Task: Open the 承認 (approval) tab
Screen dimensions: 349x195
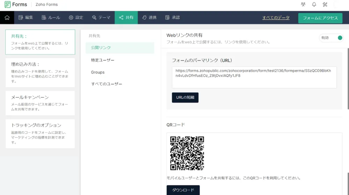Action: click(x=172, y=17)
